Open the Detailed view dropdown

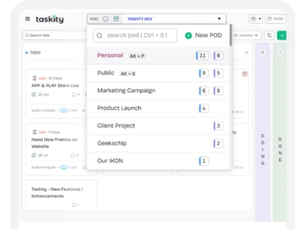point(246,35)
